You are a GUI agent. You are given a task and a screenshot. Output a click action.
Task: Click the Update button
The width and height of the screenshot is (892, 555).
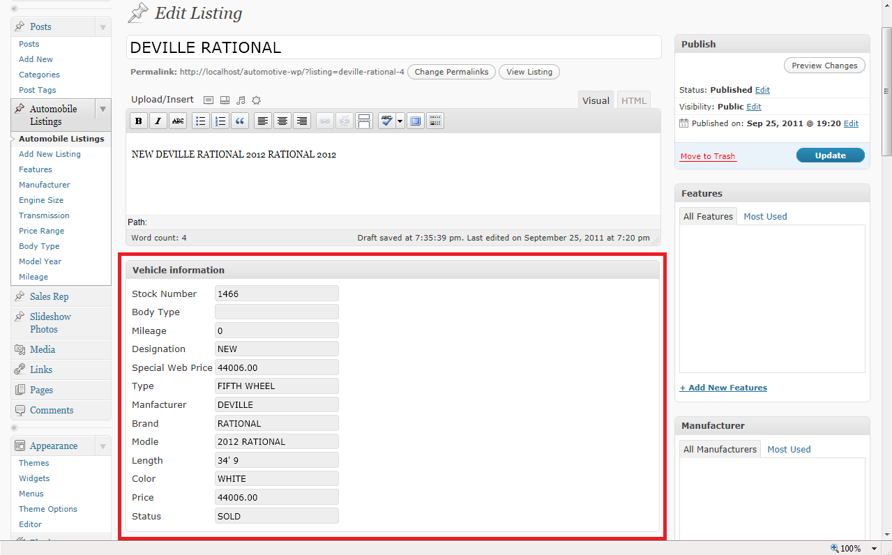[x=831, y=155]
